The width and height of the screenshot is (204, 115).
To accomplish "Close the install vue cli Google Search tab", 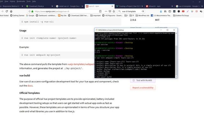I will click(82, 6).
